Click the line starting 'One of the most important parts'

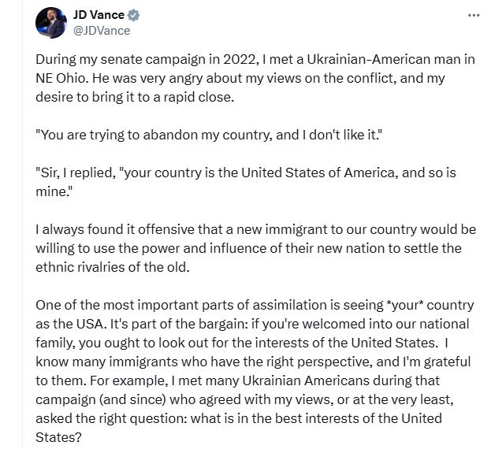(255, 305)
